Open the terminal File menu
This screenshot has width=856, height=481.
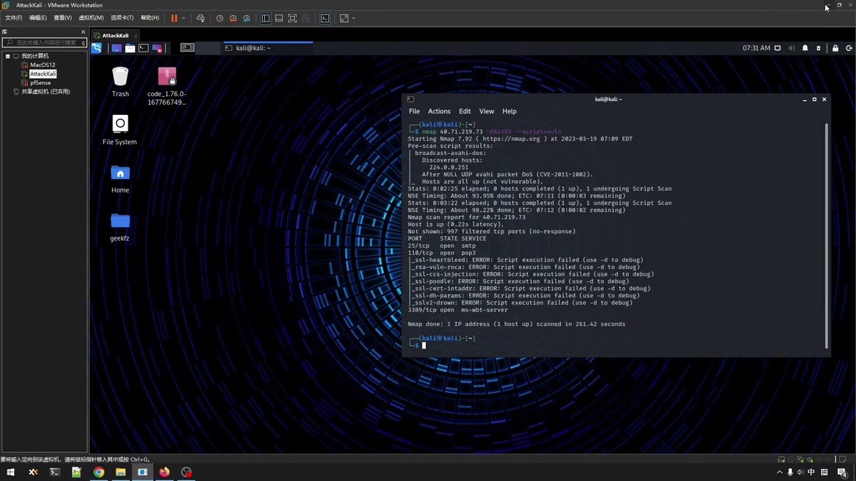click(414, 112)
